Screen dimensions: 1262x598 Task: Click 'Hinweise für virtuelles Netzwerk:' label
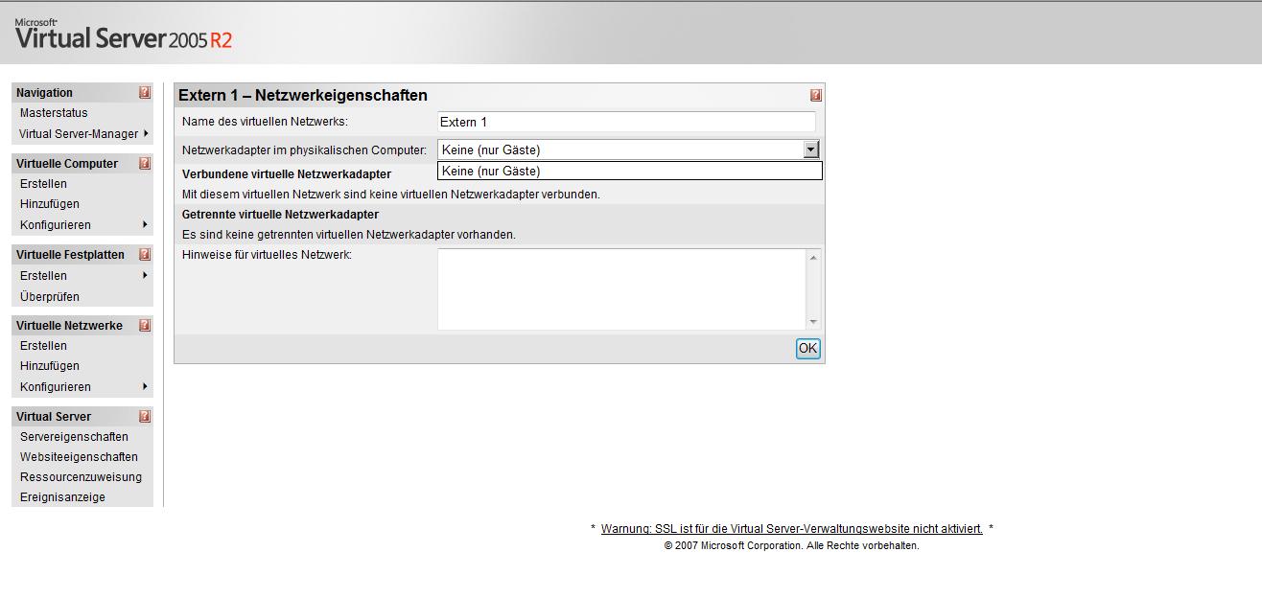[268, 255]
